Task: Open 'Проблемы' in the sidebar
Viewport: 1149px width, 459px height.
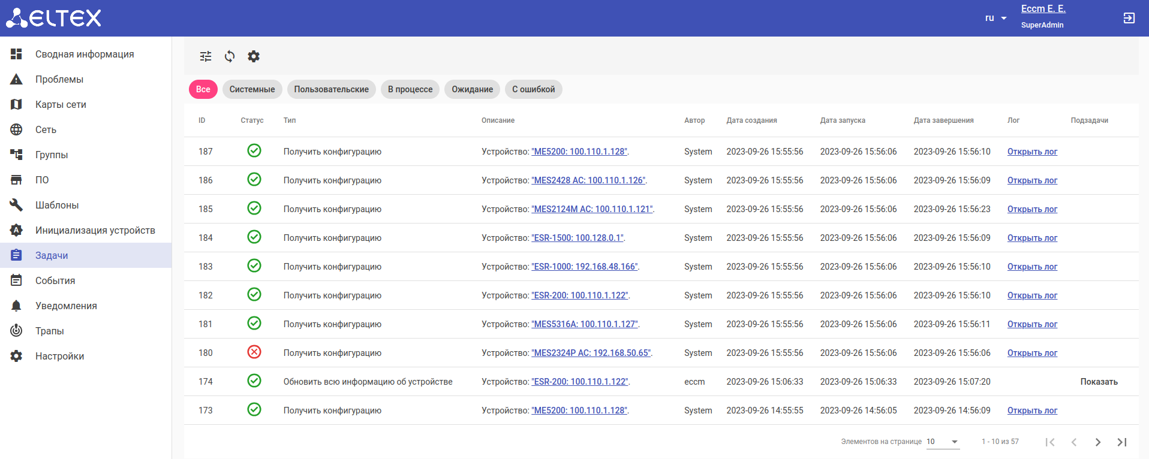Action: tap(59, 79)
